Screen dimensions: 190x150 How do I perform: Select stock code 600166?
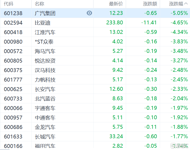13,146
